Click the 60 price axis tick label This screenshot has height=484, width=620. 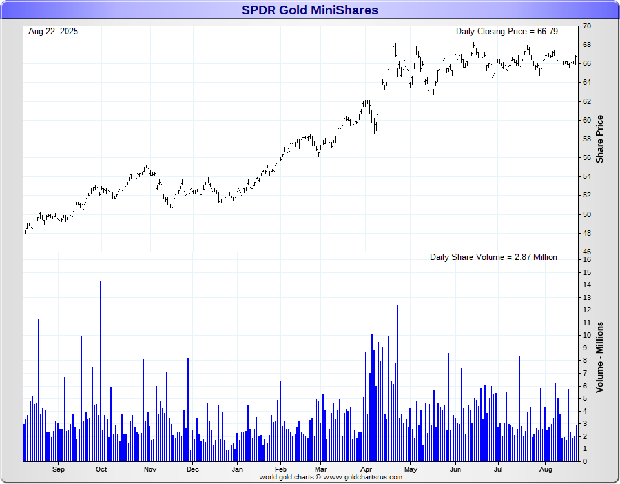click(x=587, y=120)
